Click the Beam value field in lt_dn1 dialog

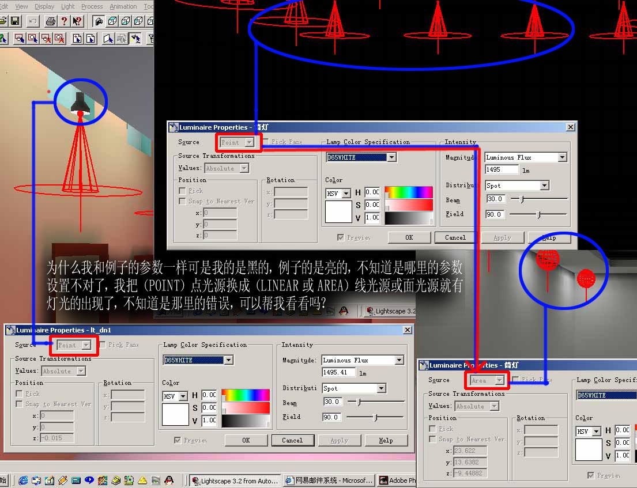[x=333, y=402]
